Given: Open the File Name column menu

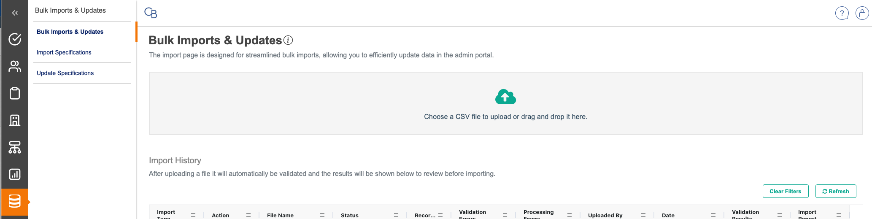Looking at the screenshot, I should pos(322,215).
